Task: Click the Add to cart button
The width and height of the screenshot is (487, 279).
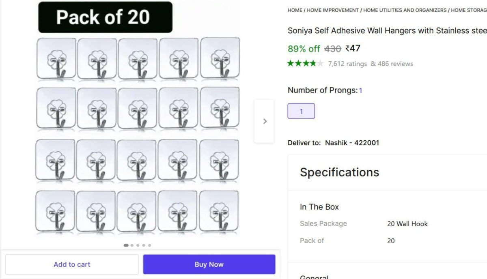Action: [72, 264]
